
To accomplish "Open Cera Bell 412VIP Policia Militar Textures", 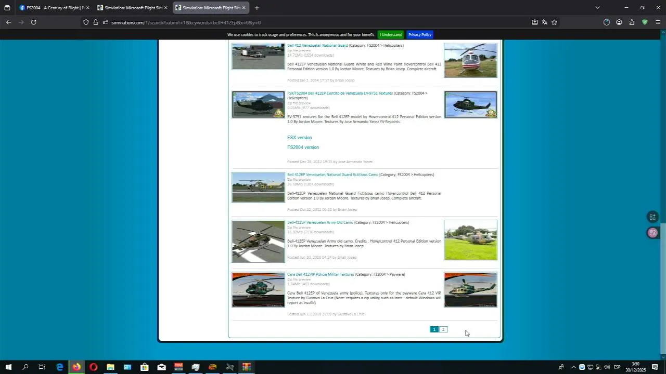I will [321, 275].
